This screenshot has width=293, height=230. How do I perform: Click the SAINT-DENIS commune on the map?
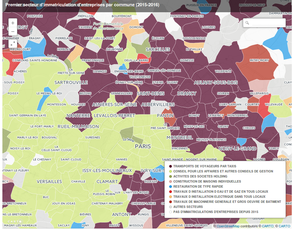pyautogui.click(x=151, y=93)
